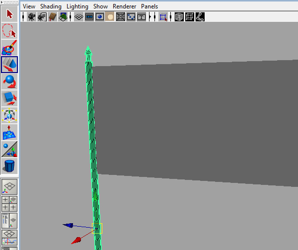Open the Shading menu
This screenshot has height=250, width=298.
click(51, 6)
